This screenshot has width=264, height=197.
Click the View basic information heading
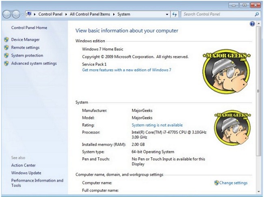tap(127, 31)
